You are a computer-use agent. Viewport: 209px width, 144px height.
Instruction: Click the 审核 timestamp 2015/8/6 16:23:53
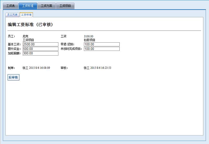(101, 68)
